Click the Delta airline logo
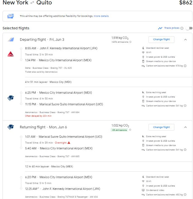This screenshot has width=193, height=199. 10,54
